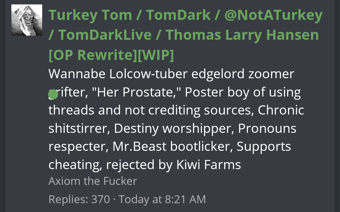Viewport: 340px width, 212px height.
Task: Click "TomDarkLive" in the thread title
Action: click(105, 35)
